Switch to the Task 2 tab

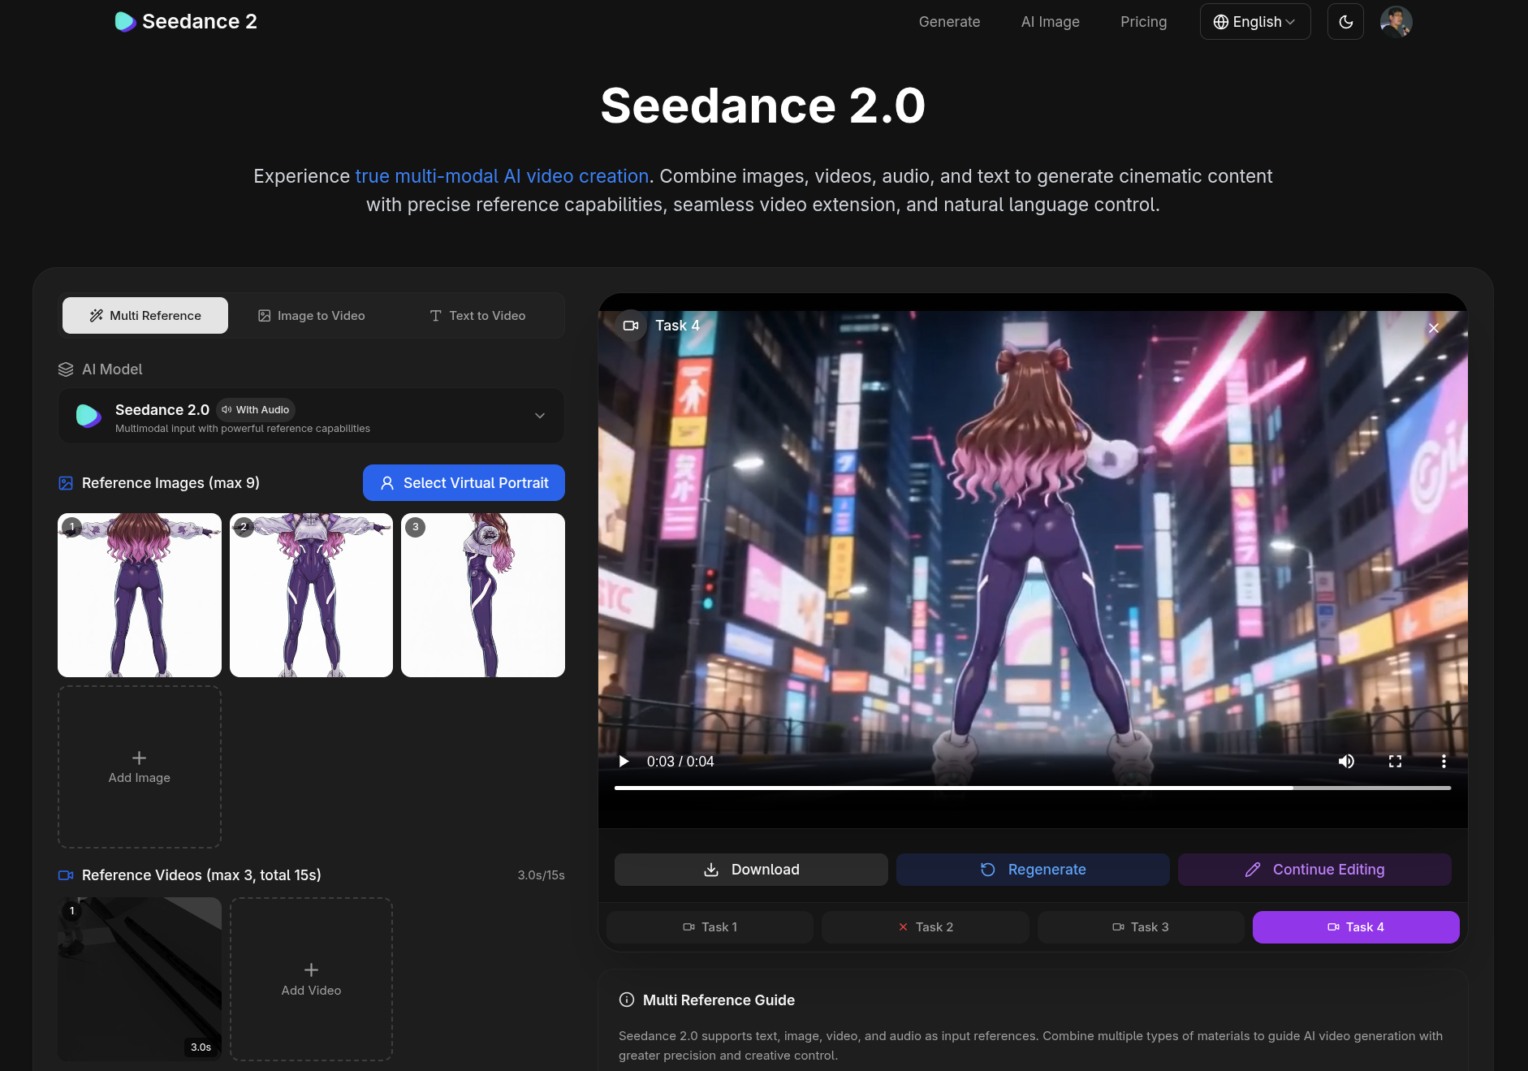point(925,926)
